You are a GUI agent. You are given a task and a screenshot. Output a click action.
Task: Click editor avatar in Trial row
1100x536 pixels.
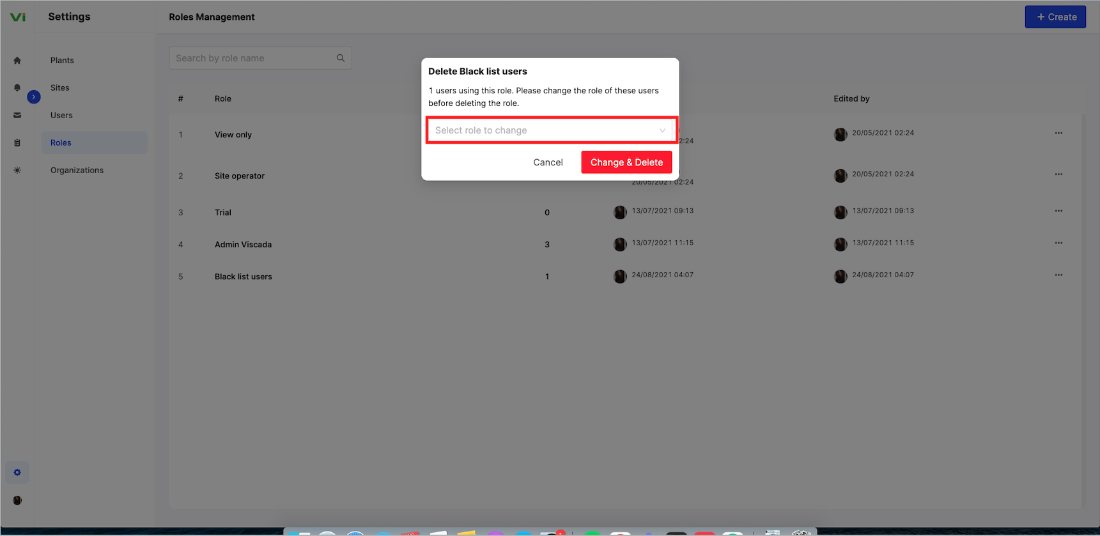[840, 212]
